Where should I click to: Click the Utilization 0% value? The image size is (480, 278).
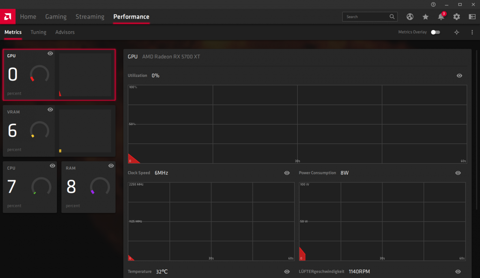coord(156,76)
